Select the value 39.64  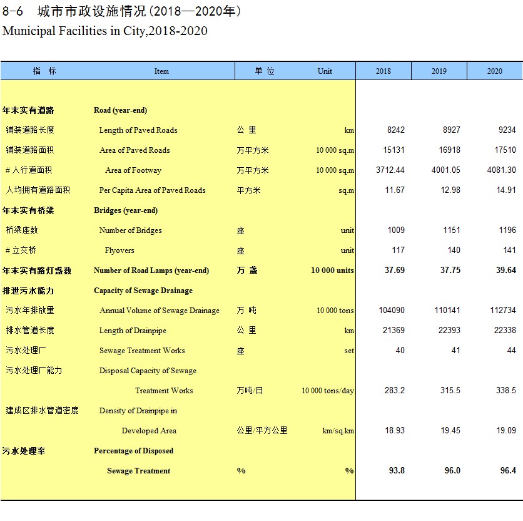(506, 270)
